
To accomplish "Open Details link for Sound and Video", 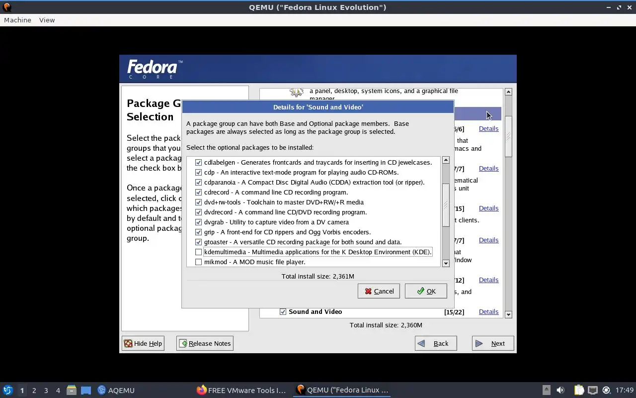I will pos(488,311).
